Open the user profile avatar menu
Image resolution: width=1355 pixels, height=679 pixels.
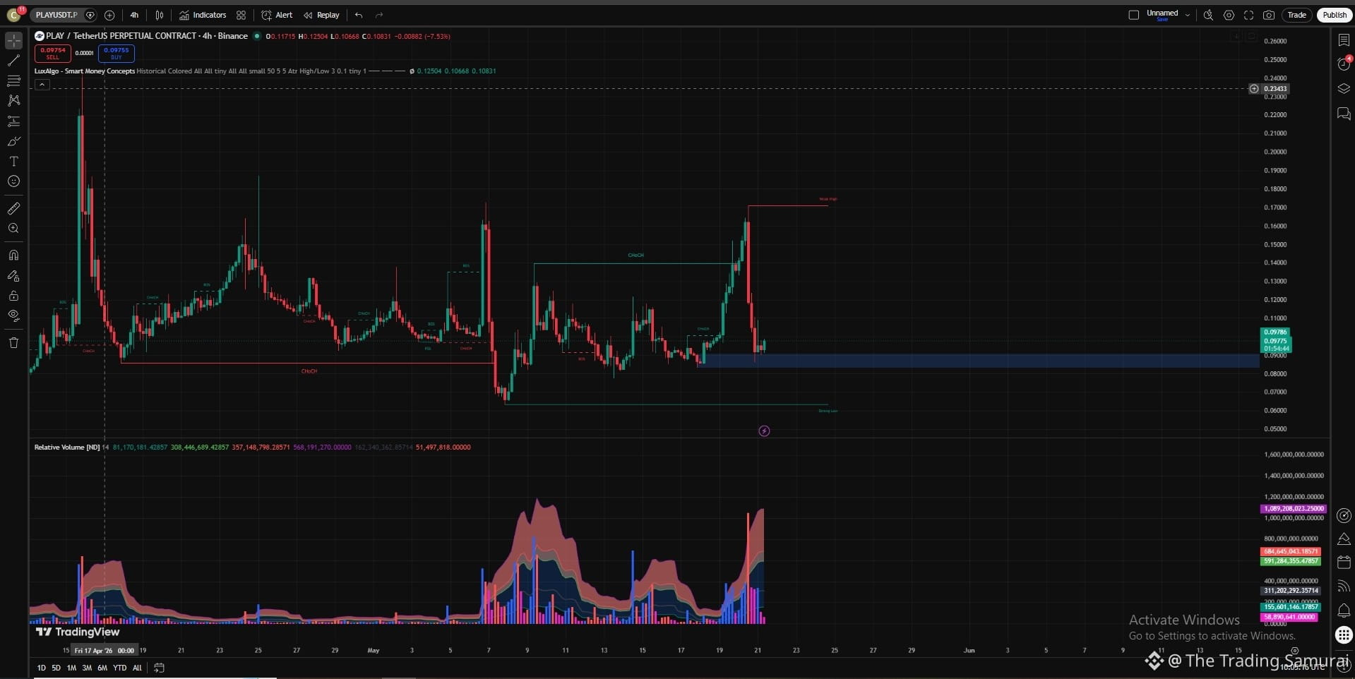pos(14,15)
